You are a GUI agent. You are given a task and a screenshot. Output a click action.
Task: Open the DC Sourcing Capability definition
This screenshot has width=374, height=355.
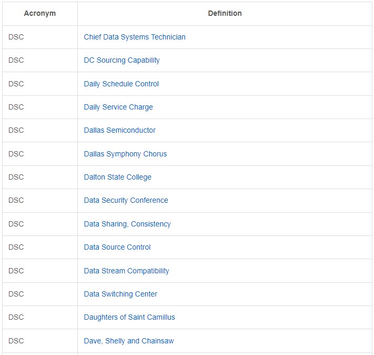point(122,60)
